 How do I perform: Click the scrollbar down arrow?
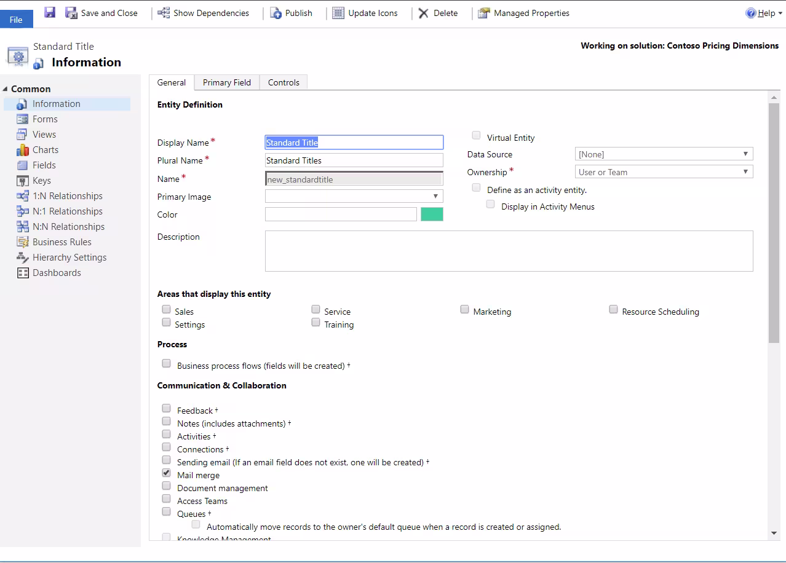774,533
